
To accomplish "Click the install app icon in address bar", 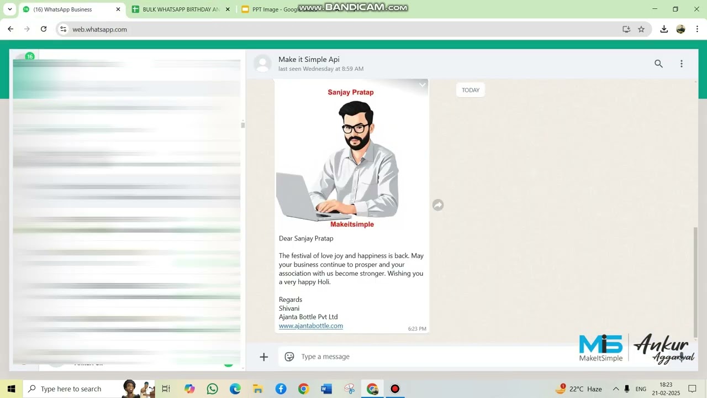I will [x=626, y=29].
